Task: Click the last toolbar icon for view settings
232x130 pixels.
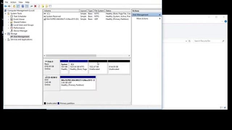Action: [x=50, y=6]
